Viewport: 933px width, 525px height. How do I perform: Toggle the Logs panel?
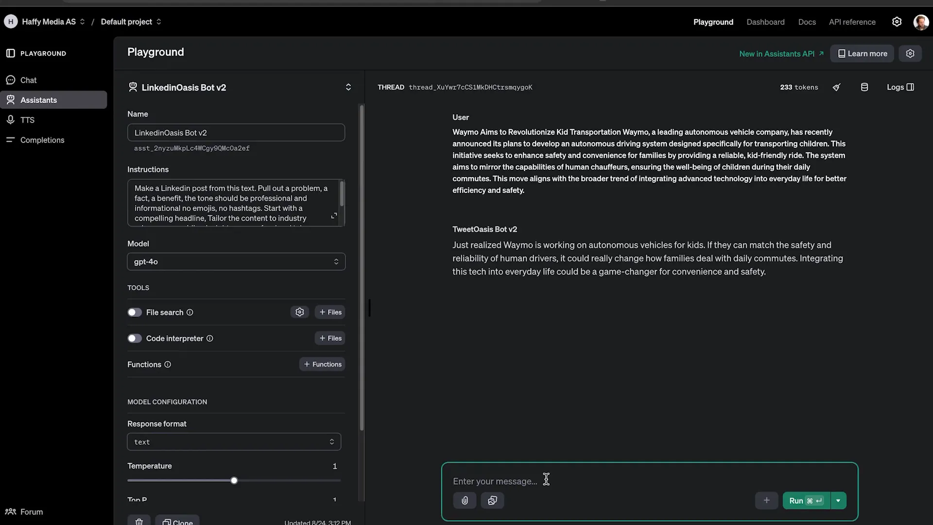pos(900,87)
